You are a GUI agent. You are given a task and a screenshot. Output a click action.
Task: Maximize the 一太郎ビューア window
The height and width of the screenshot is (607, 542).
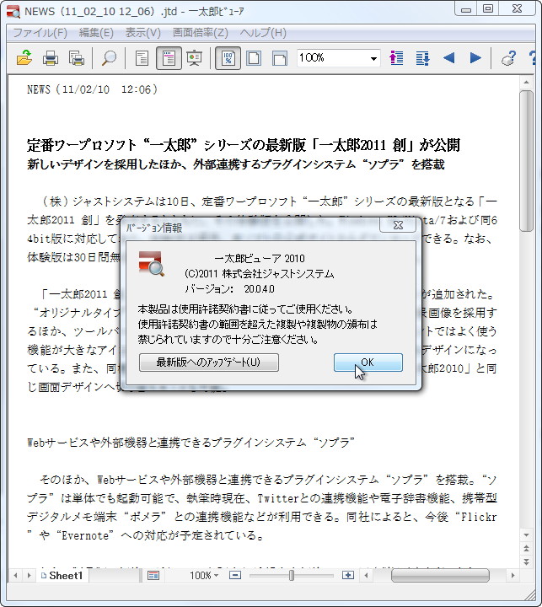488,8
